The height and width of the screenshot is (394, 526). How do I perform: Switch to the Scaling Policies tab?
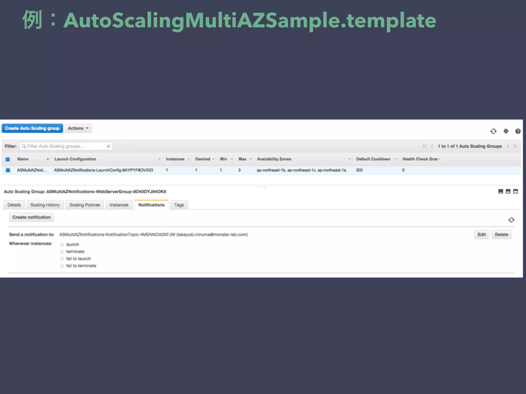pos(84,205)
